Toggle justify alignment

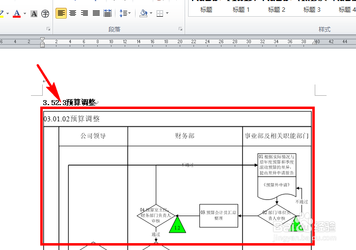96,13
